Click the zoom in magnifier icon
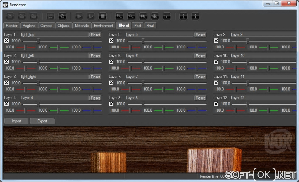Screen dimensions: 299x182 [119, 16]
